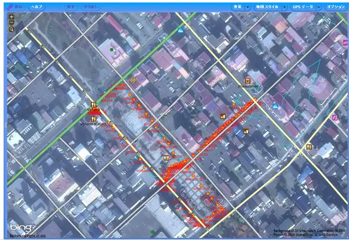Click the restaurant icon on right road
The height and width of the screenshot is (240, 349).
(x=307, y=147)
